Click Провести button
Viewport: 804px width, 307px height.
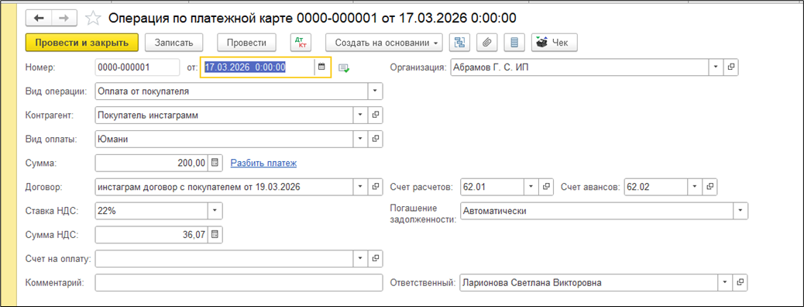246,43
